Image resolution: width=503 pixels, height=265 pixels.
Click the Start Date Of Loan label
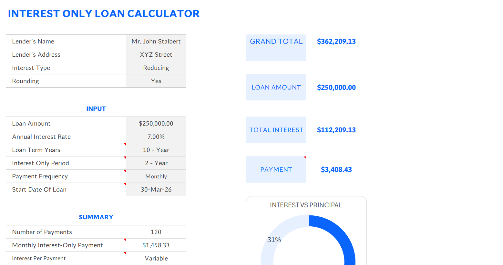click(66, 189)
